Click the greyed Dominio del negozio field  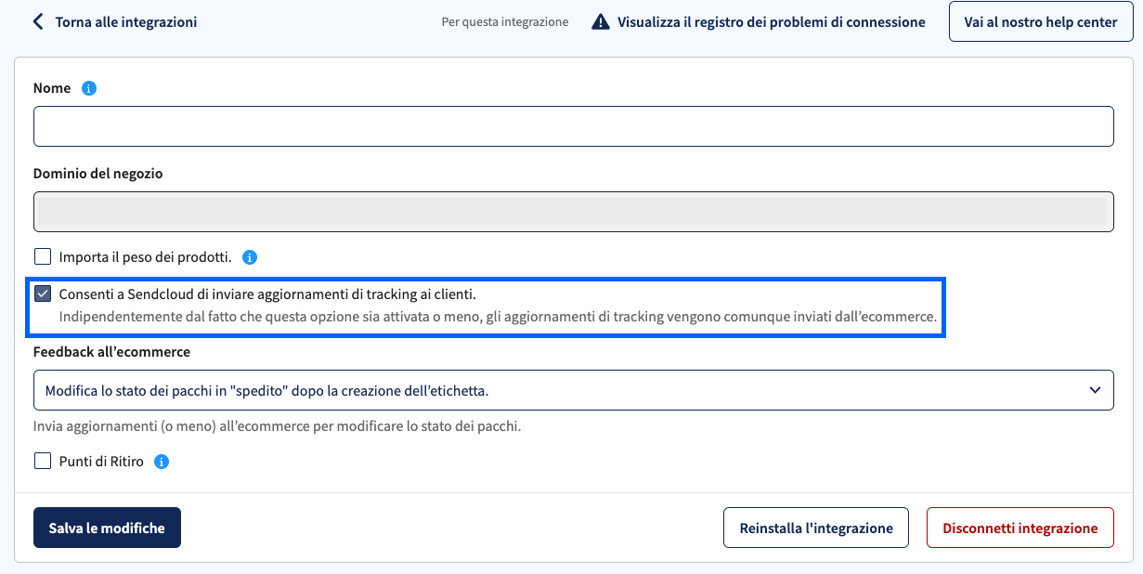click(x=573, y=212)
